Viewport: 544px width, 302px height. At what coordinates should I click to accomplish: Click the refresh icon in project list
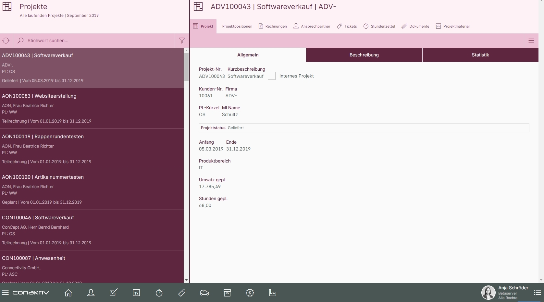pos(6,41)
